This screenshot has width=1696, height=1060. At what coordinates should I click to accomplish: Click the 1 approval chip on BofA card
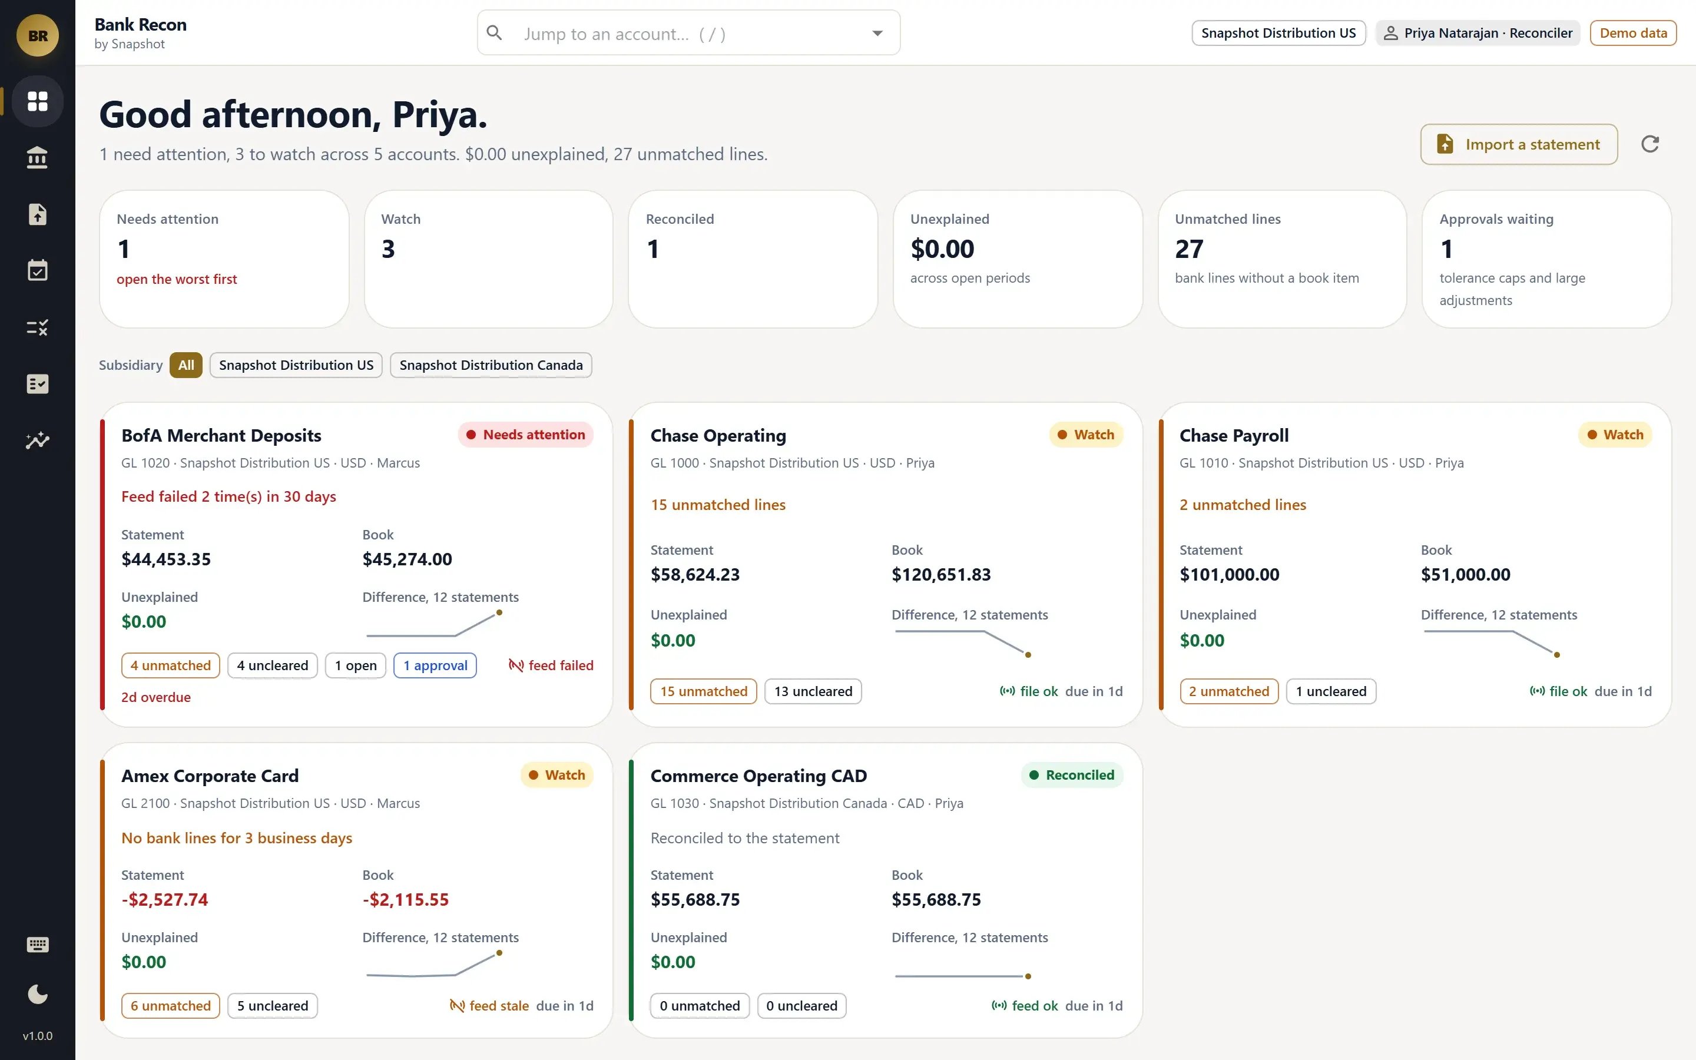pos(435,665)
